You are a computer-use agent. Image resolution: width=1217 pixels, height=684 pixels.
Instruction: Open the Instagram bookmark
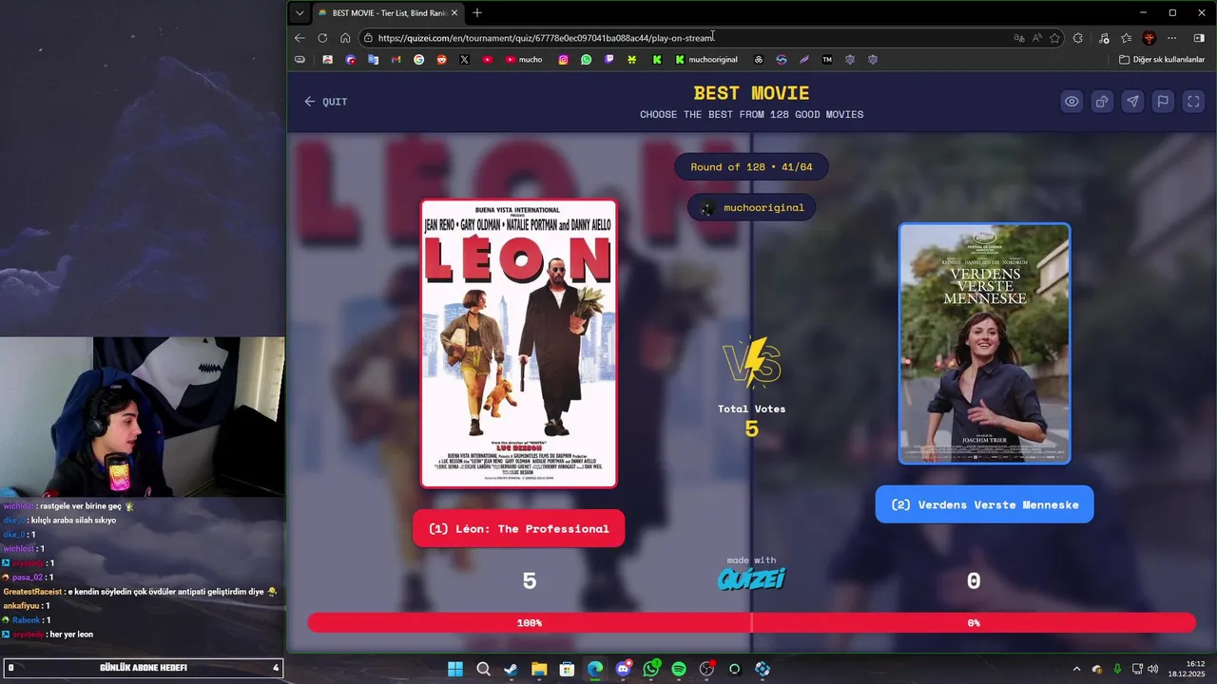[564, 60]
